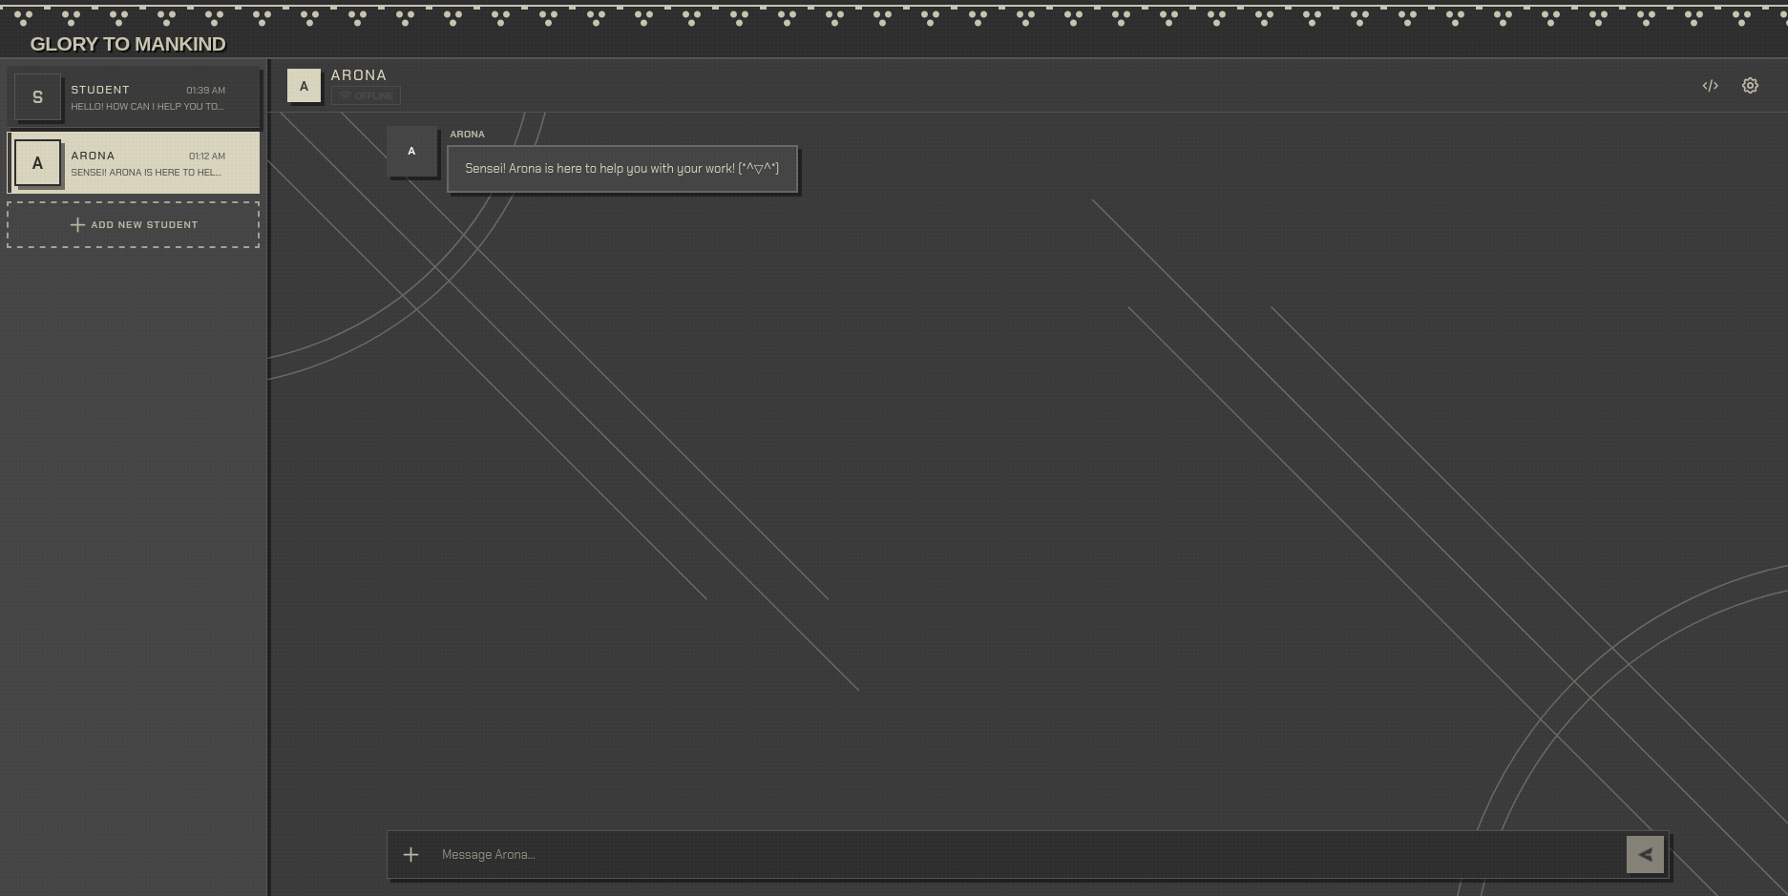Click the Arona avatar in the chat header
This screenshot has height=896, width=1788.
point(305,86)
